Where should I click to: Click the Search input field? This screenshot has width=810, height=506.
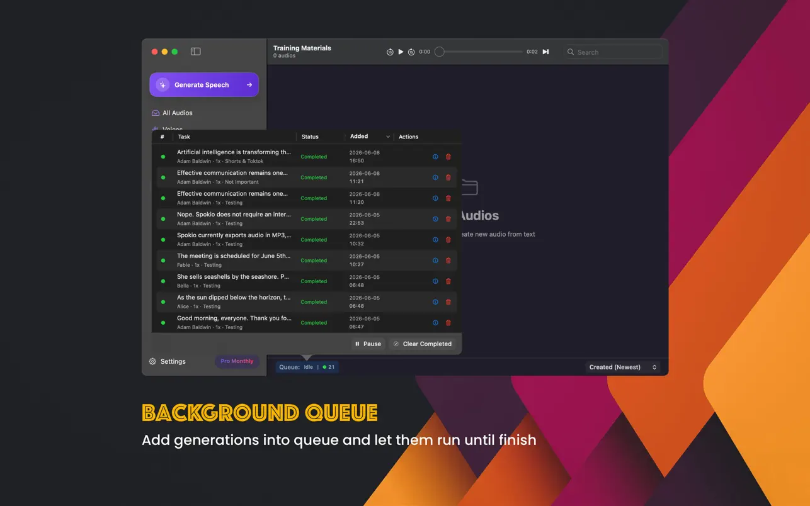[613, 52]
